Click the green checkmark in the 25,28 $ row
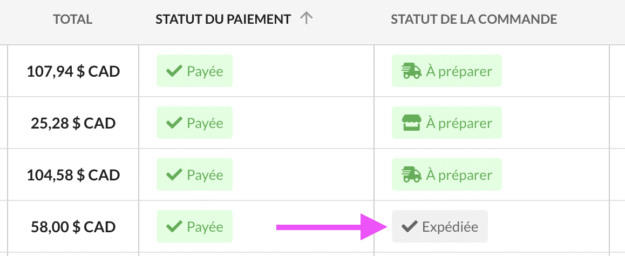Screen dimensions: 625x256 point(174,123)
